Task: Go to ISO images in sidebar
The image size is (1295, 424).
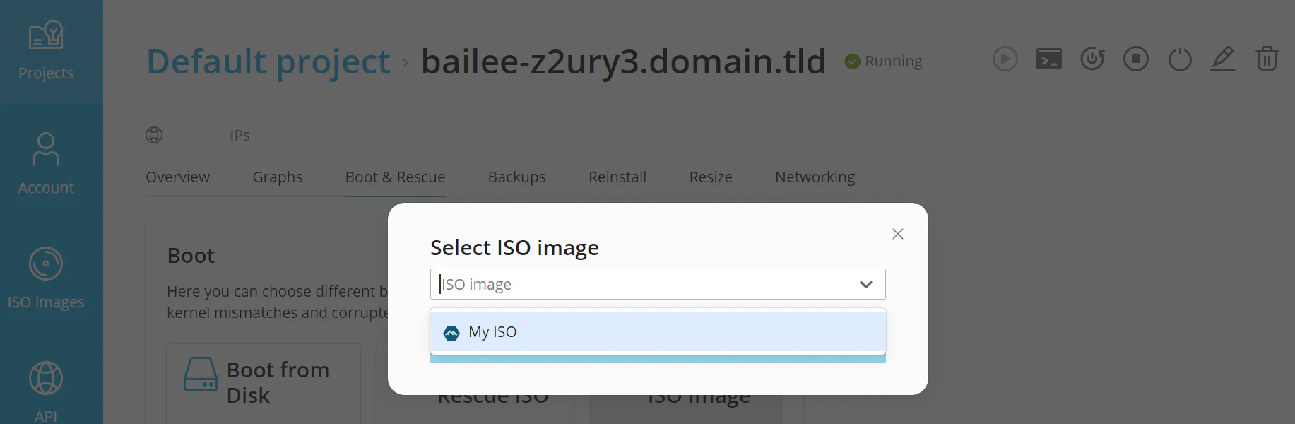Action: point(46,278)
